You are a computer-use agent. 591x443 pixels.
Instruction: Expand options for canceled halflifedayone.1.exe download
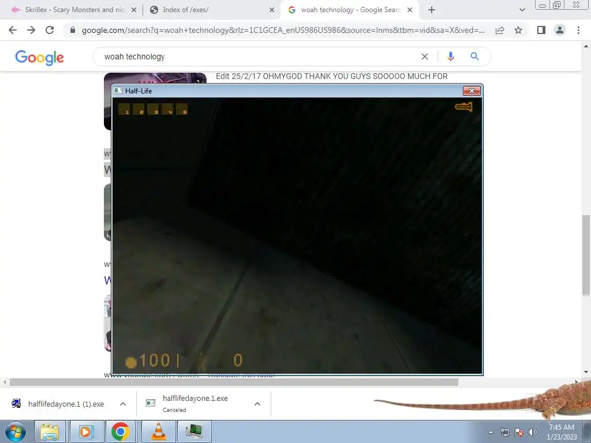[257, 404]
